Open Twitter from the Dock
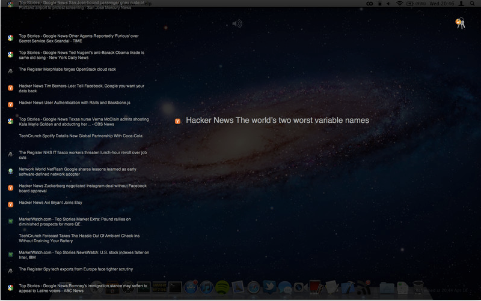The width and height of the screenshot is (481, 301). click(269, 287)
